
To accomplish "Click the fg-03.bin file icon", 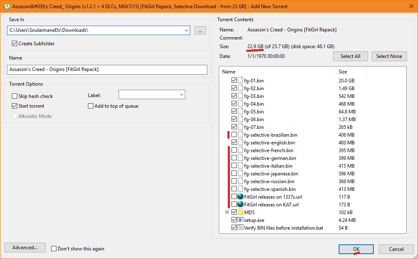I will click(x=240, y=96).
